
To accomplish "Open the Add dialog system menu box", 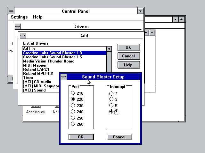I will coord(23,36).
